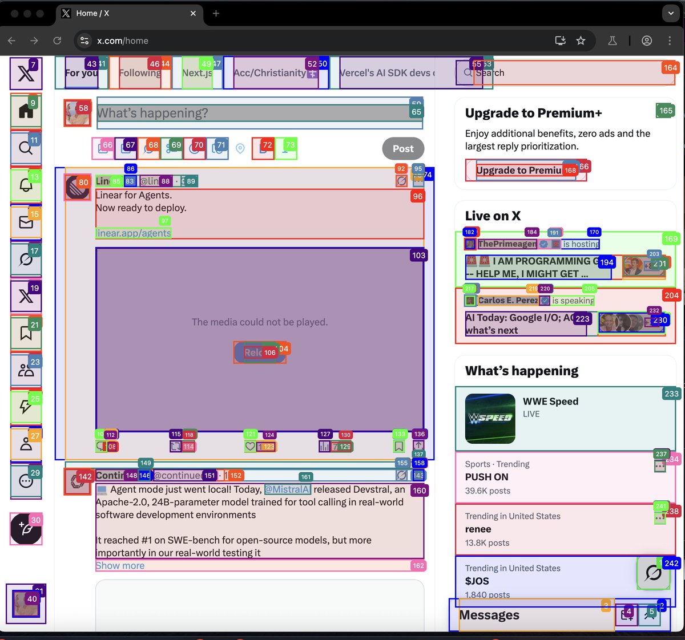Screen dimensions: 685x640
Task: Open the lightning bolt sidebar item
Action: 26,407
